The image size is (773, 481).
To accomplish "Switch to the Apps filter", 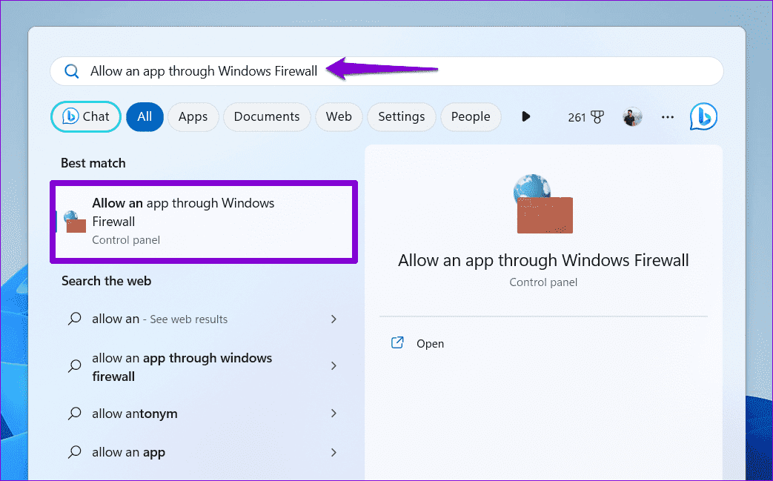I will tap(193, 117).
